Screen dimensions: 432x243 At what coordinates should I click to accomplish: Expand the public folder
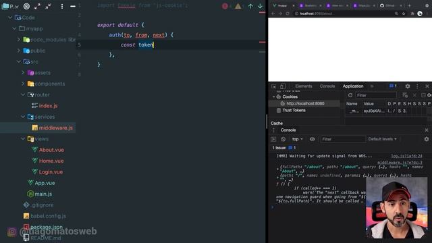[x=19, y=51]
